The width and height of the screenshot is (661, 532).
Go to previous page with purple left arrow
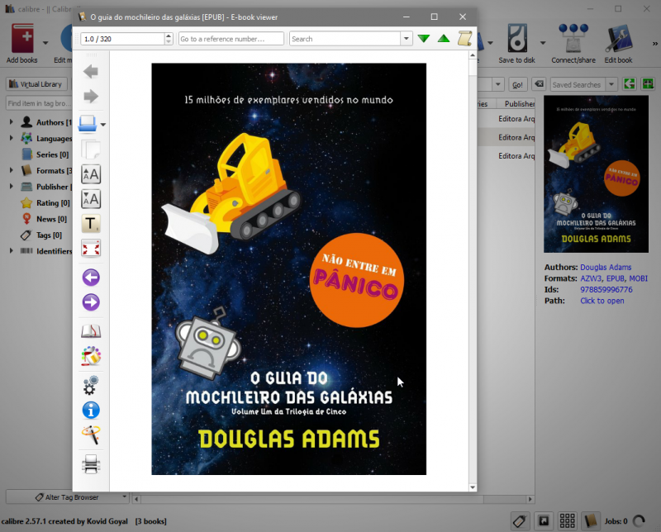(x=91, y=278)
